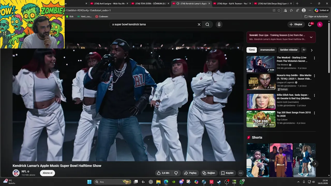Open Microsoft Edge from the taskbar
The height and width of the screenshot is (186, 331).
[x=166, y=182]
